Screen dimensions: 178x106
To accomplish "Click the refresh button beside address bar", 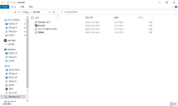I will click(54, 12).
